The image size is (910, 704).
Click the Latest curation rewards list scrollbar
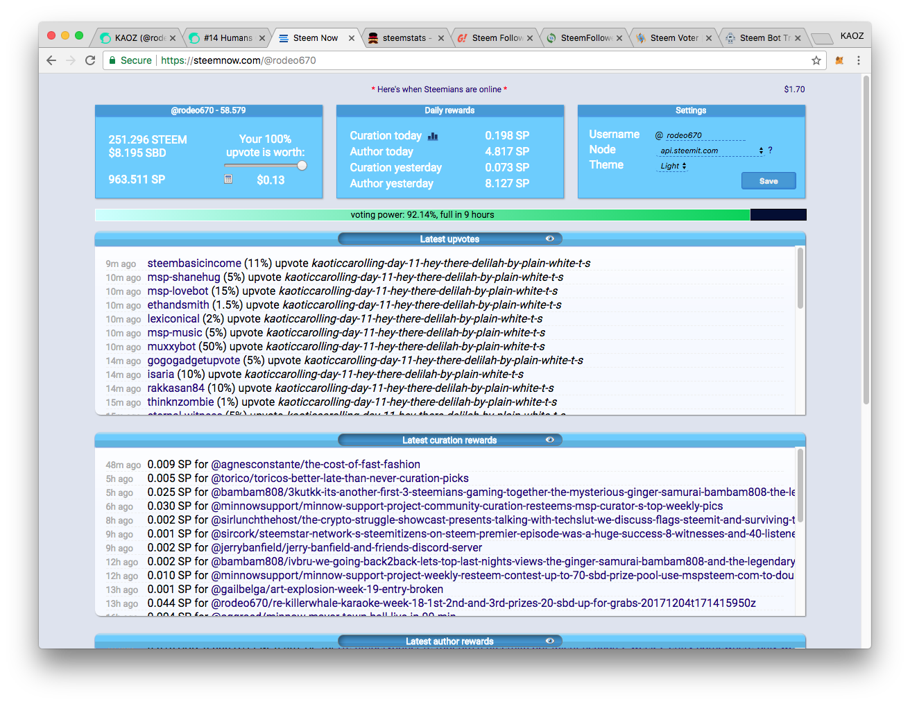(x=800, y=484)
